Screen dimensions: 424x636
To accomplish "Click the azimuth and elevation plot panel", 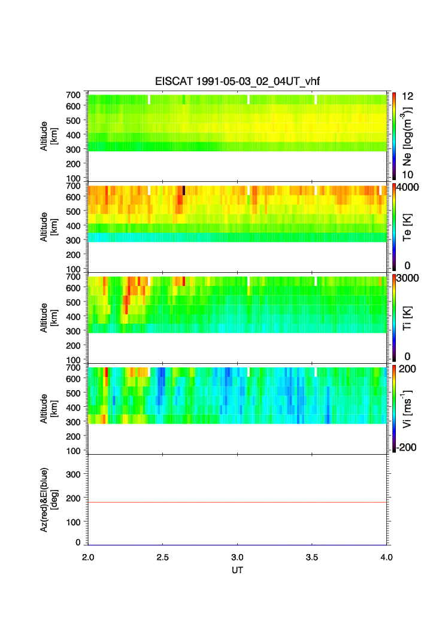I will tap(238, 500).
